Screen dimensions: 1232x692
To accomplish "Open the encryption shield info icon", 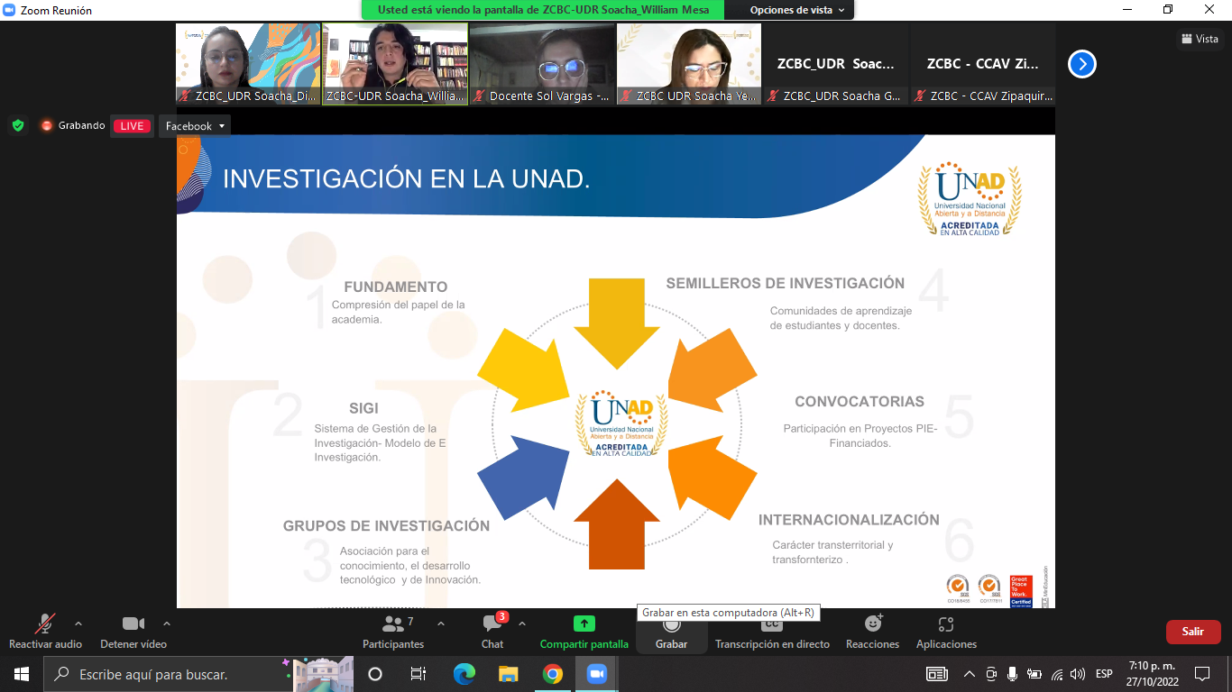I will click(18, 125).
